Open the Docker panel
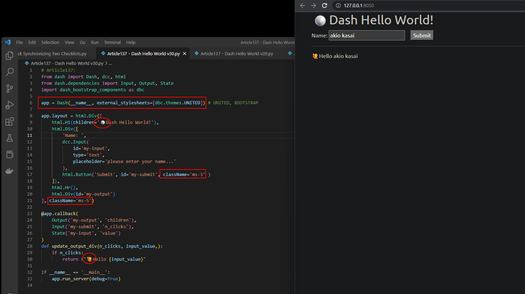 tap(10, 171)
